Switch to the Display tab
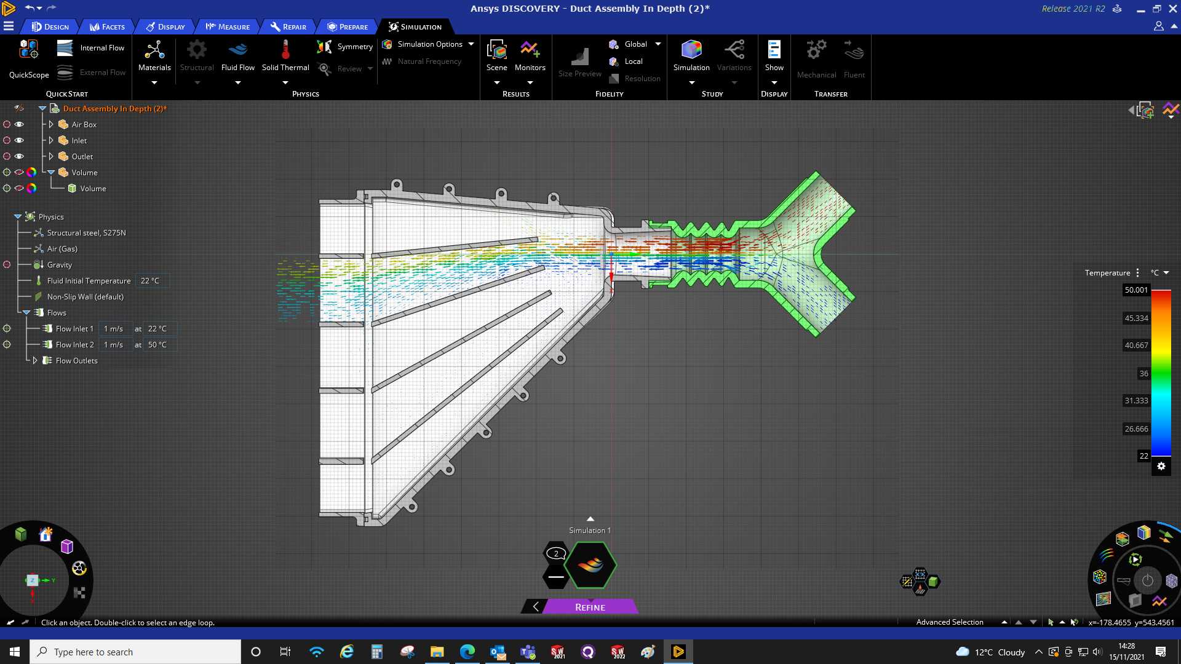 tap(165, 27)
